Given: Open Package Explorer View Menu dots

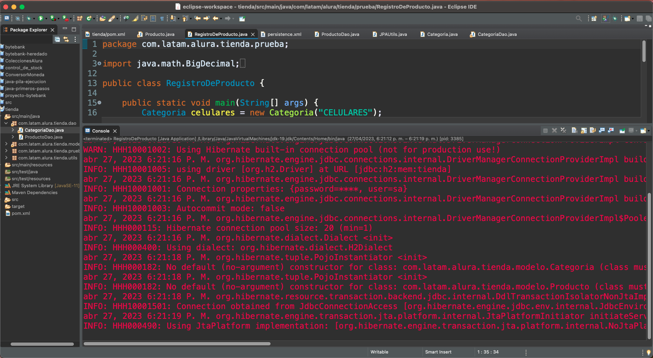Looking at the screenshot, I should (75, 39).
